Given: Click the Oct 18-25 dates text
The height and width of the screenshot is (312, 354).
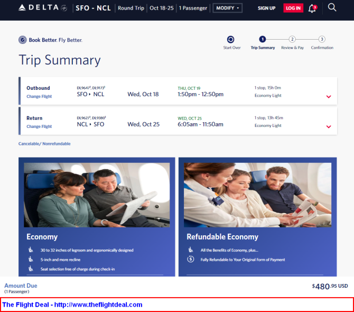Looking at the screenshot, I should coord(162,8).
